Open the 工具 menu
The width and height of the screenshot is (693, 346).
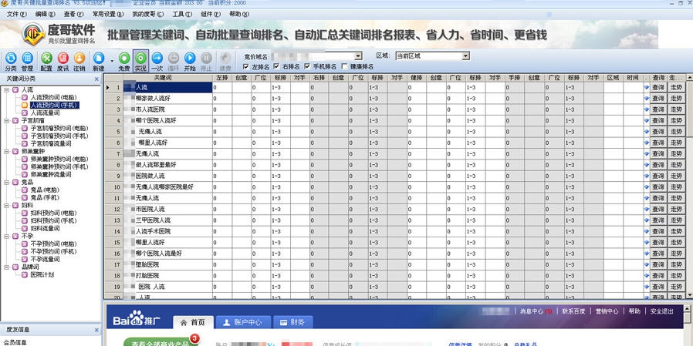(182, 14)
